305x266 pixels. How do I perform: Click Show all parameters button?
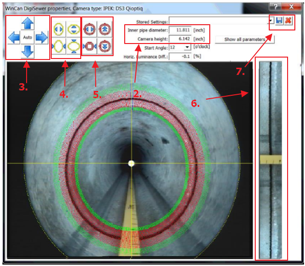[x=245, y=39]
